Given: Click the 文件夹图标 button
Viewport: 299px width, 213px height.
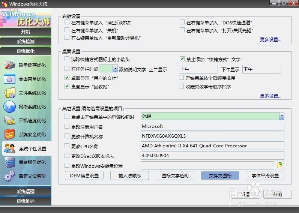Looking at the screenshot, I should 220,175.
